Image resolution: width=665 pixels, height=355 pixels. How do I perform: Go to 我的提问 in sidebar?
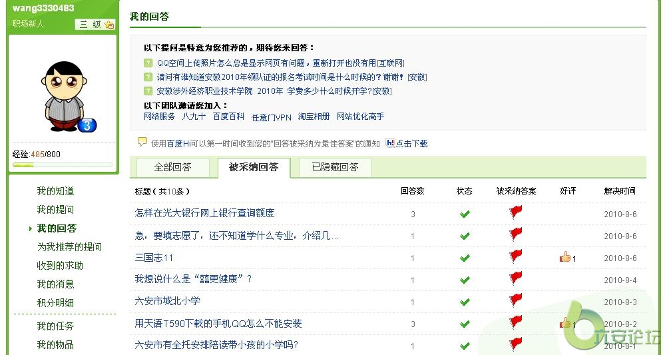[x=55, y=210]
